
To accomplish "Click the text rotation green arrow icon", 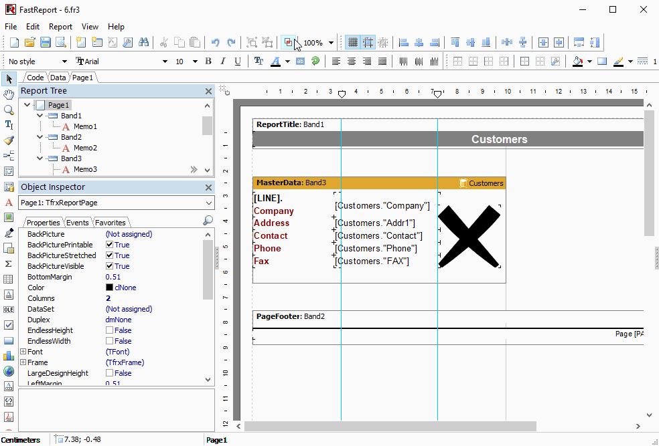I will [x=315, y=62].
